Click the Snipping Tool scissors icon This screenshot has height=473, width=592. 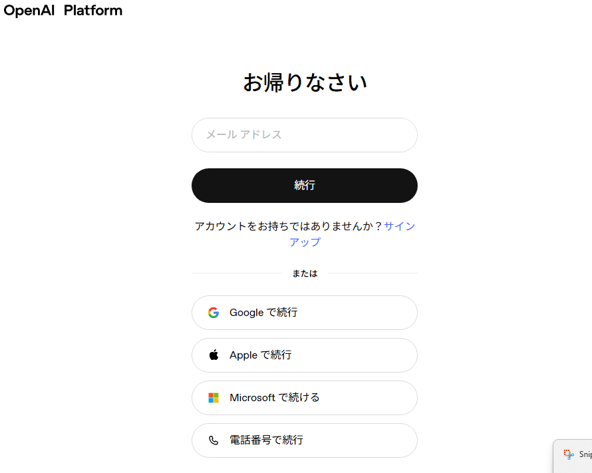point(569,454)
